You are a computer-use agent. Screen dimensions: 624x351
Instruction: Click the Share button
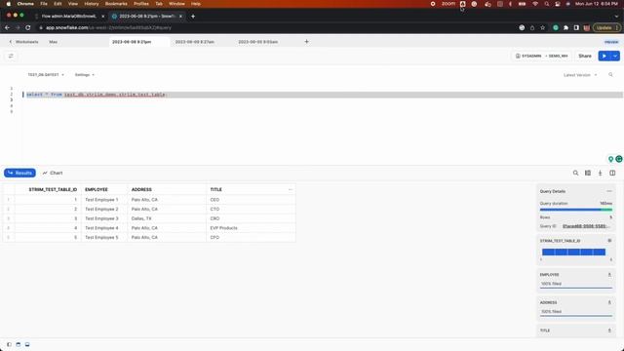tap(585, 57)
